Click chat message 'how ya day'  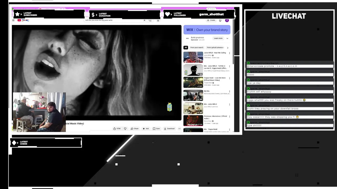point(254,83)
